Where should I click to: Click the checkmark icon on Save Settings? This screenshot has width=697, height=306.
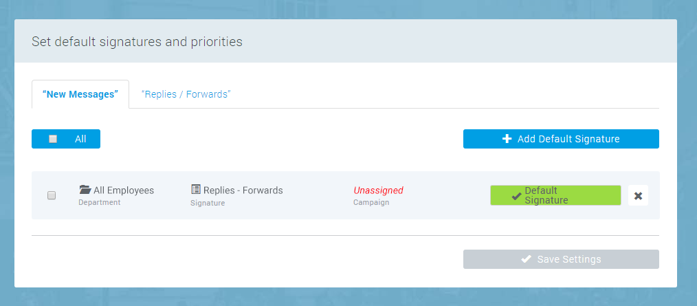pos(526,259)
